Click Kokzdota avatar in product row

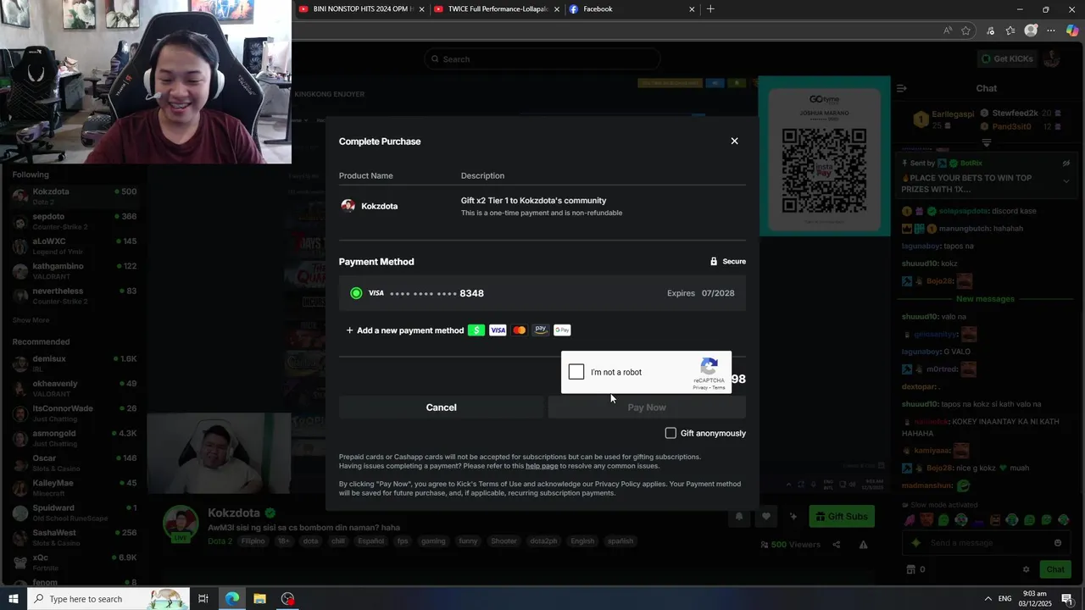(348, 206)
